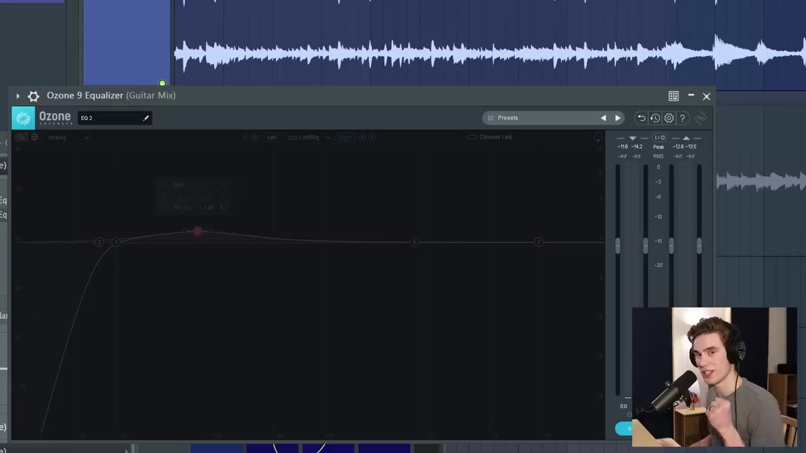
Task: Click the question mark help icon
Action: tap(683, 118)
